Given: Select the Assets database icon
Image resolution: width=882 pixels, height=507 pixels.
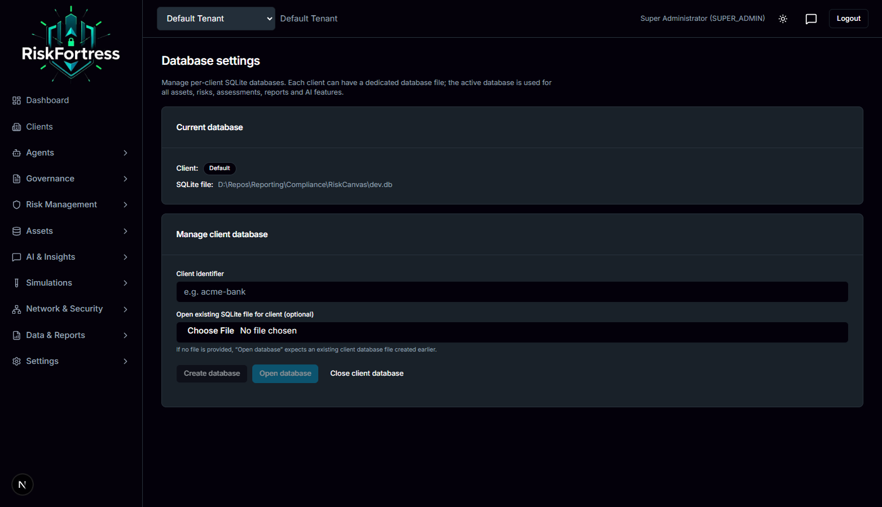Looking at the screenshot, I should 16,230.
